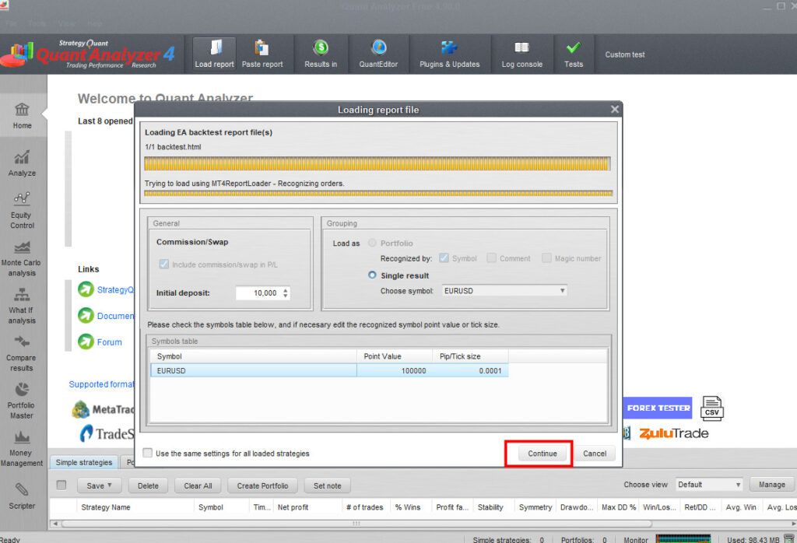Close the Loading report file dialog
The width and height of the screenshot is (797, 543).
(x=615, y=109)
